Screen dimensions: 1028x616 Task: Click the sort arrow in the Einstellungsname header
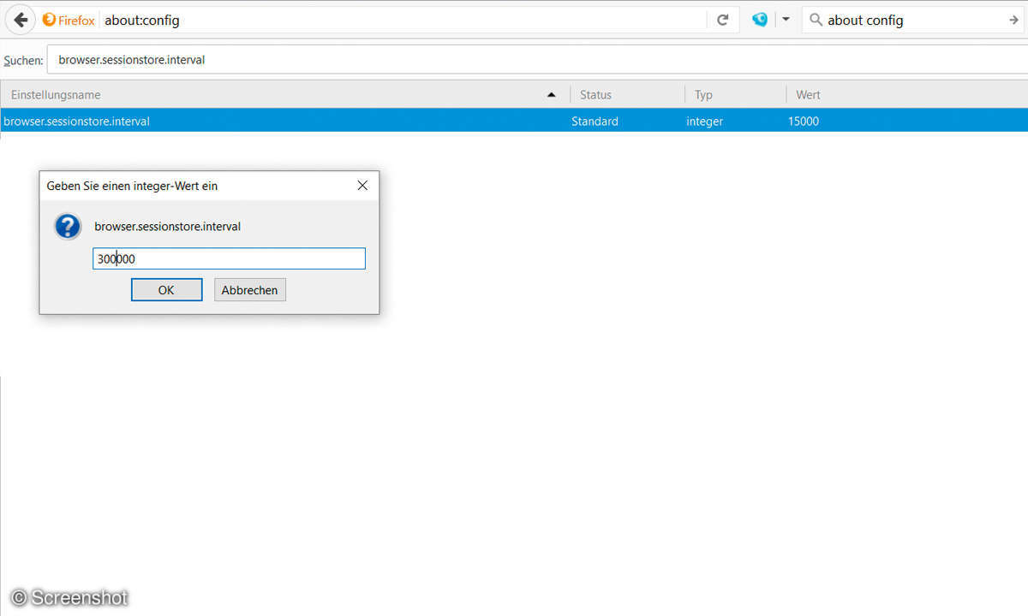pos(552,95)
